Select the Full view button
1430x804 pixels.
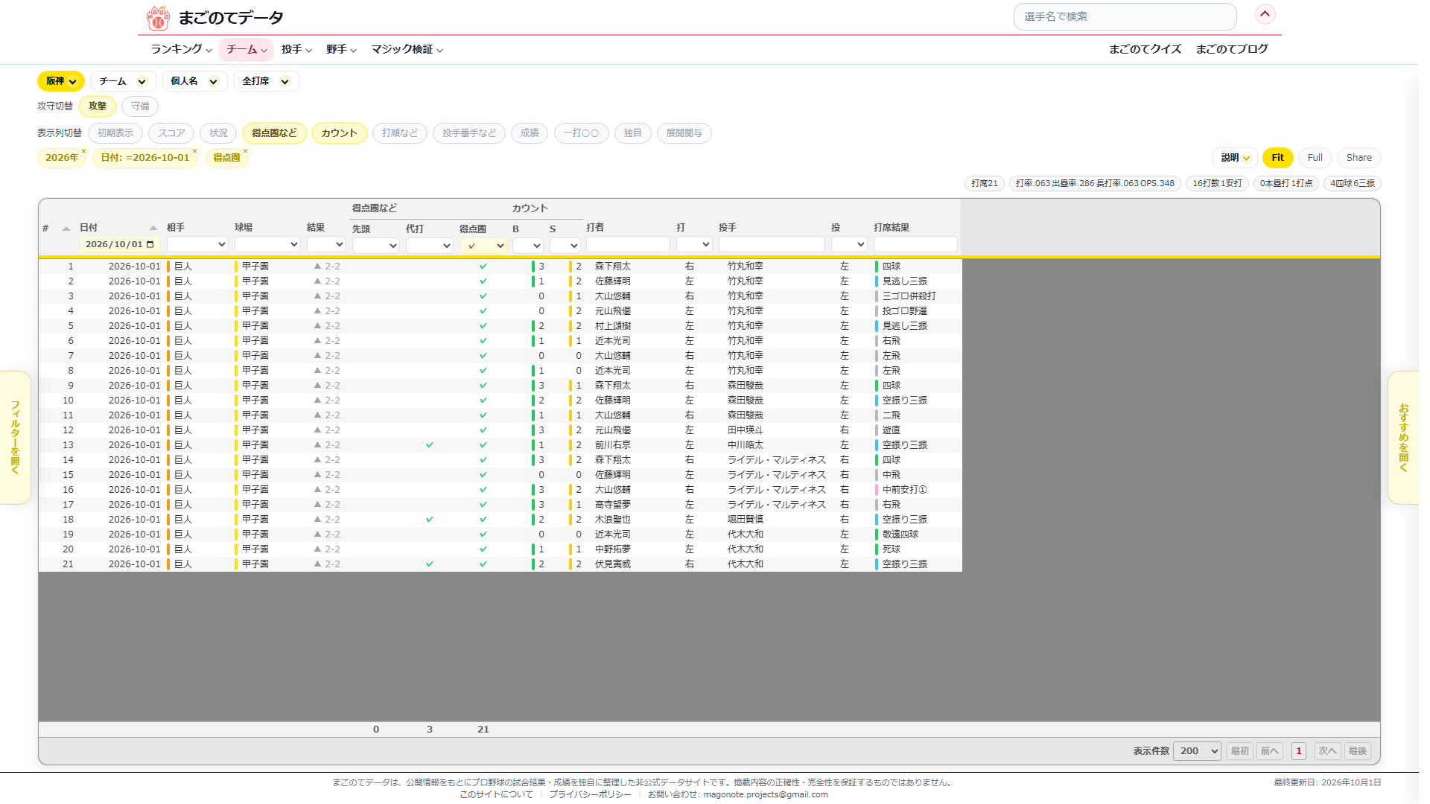pos(1315,158)
